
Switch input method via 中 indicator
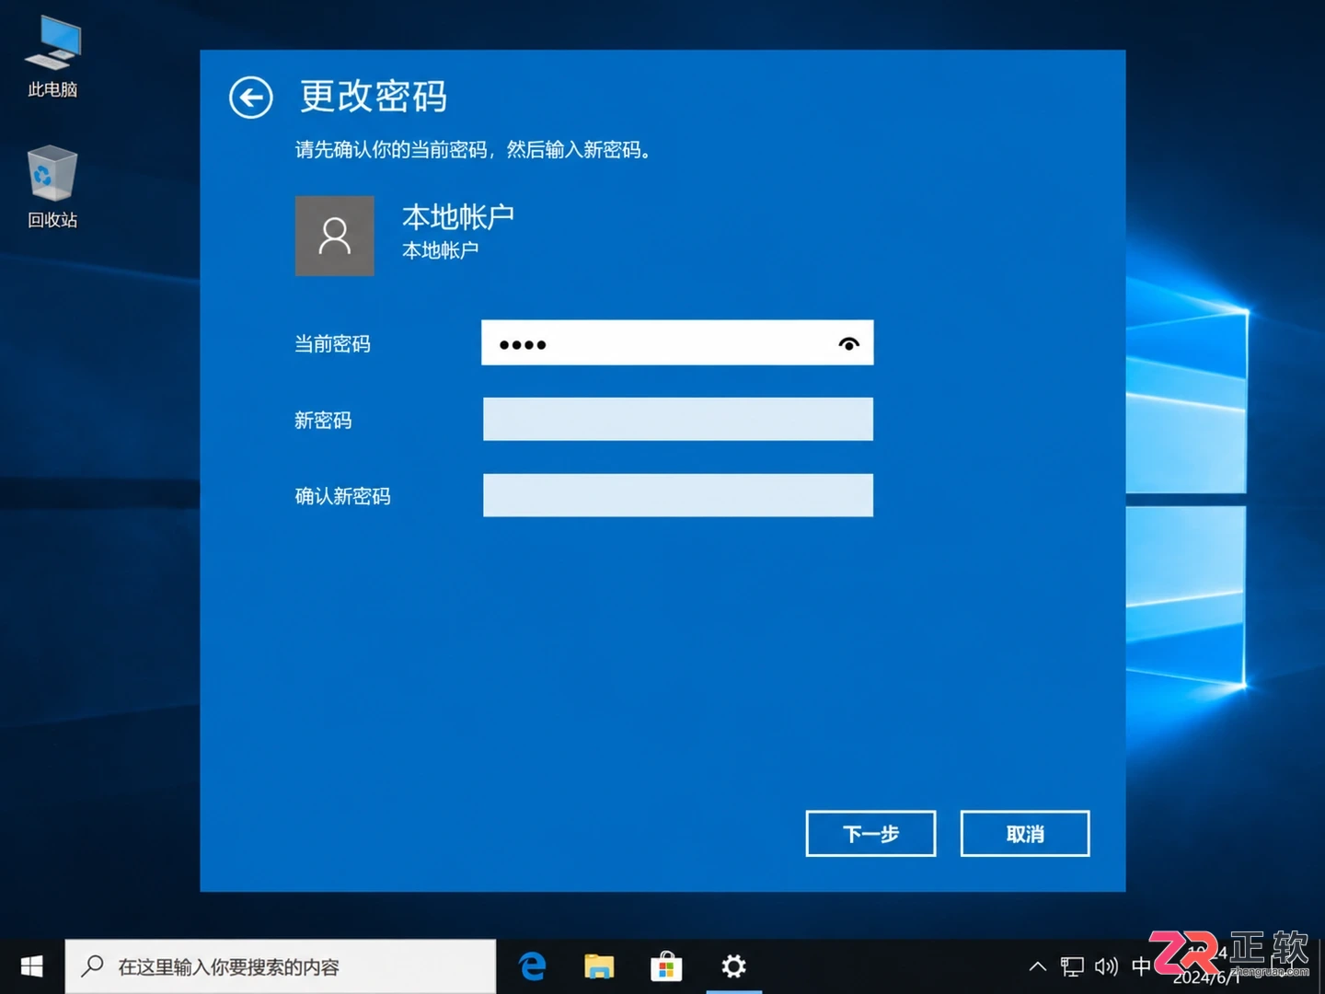(1141, 966)
